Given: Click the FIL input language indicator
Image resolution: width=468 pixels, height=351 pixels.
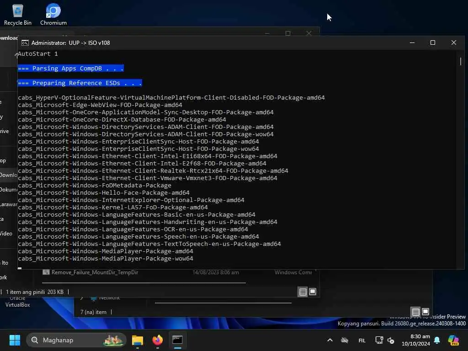Looking at the screenshot, I should click(362, 340).
